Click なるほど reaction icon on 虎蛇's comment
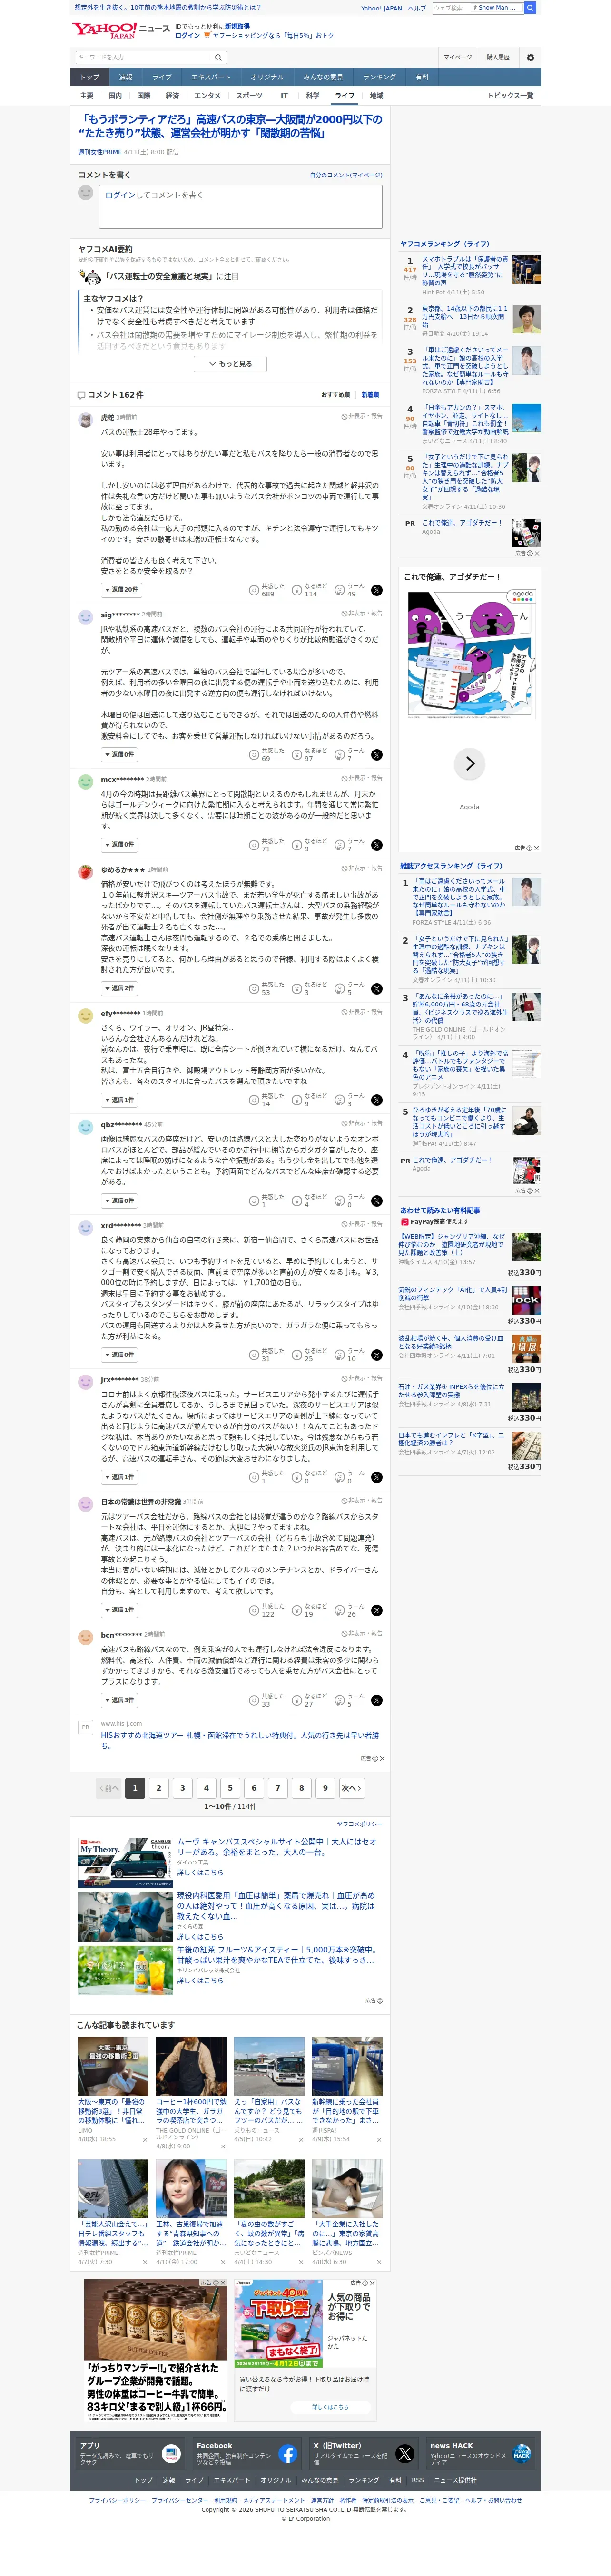 click(296, 590)
